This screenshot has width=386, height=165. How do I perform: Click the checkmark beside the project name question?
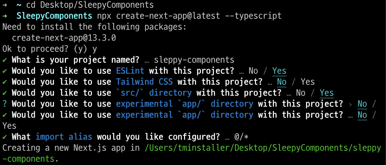[x=5, y=60]
